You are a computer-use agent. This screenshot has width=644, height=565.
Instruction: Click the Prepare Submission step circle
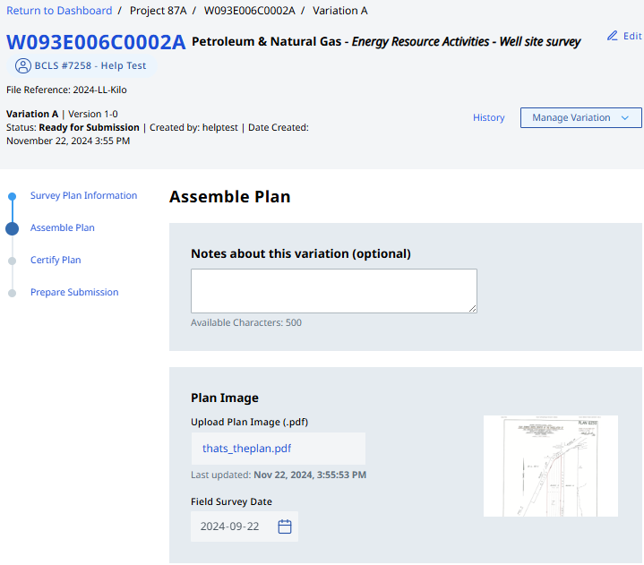[12, 293]
